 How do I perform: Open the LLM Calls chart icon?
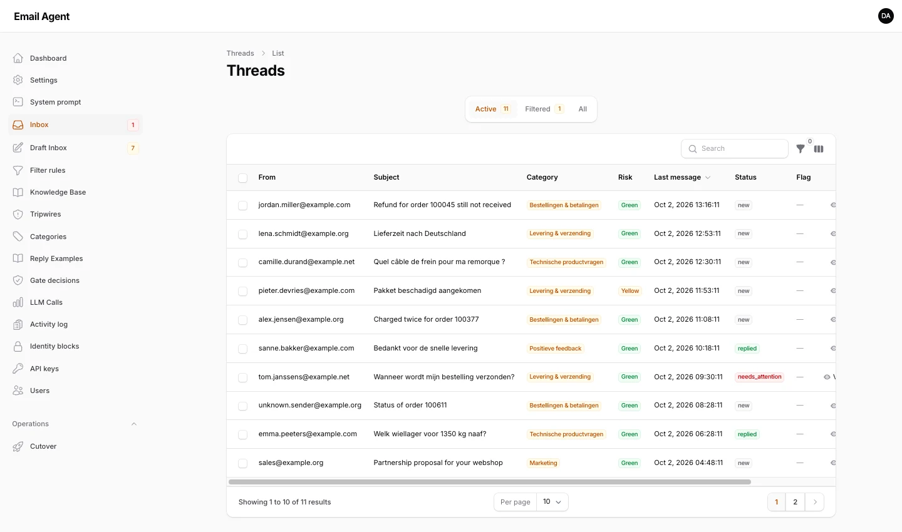tap(18, 302)
